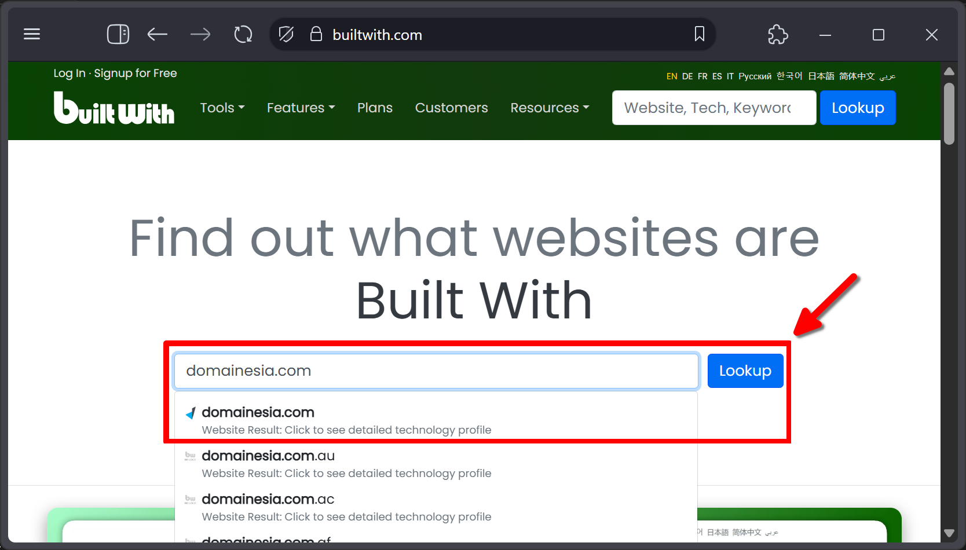Click the tracking protection shield icon

[286, 34]
